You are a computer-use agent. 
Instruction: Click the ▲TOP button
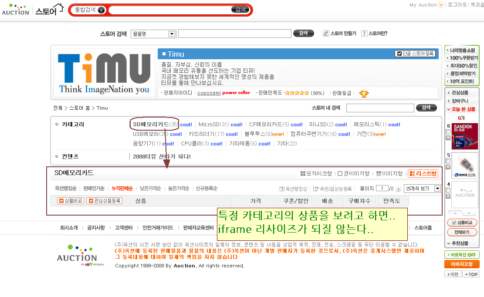pyautogui.click(x=471, y=274)
